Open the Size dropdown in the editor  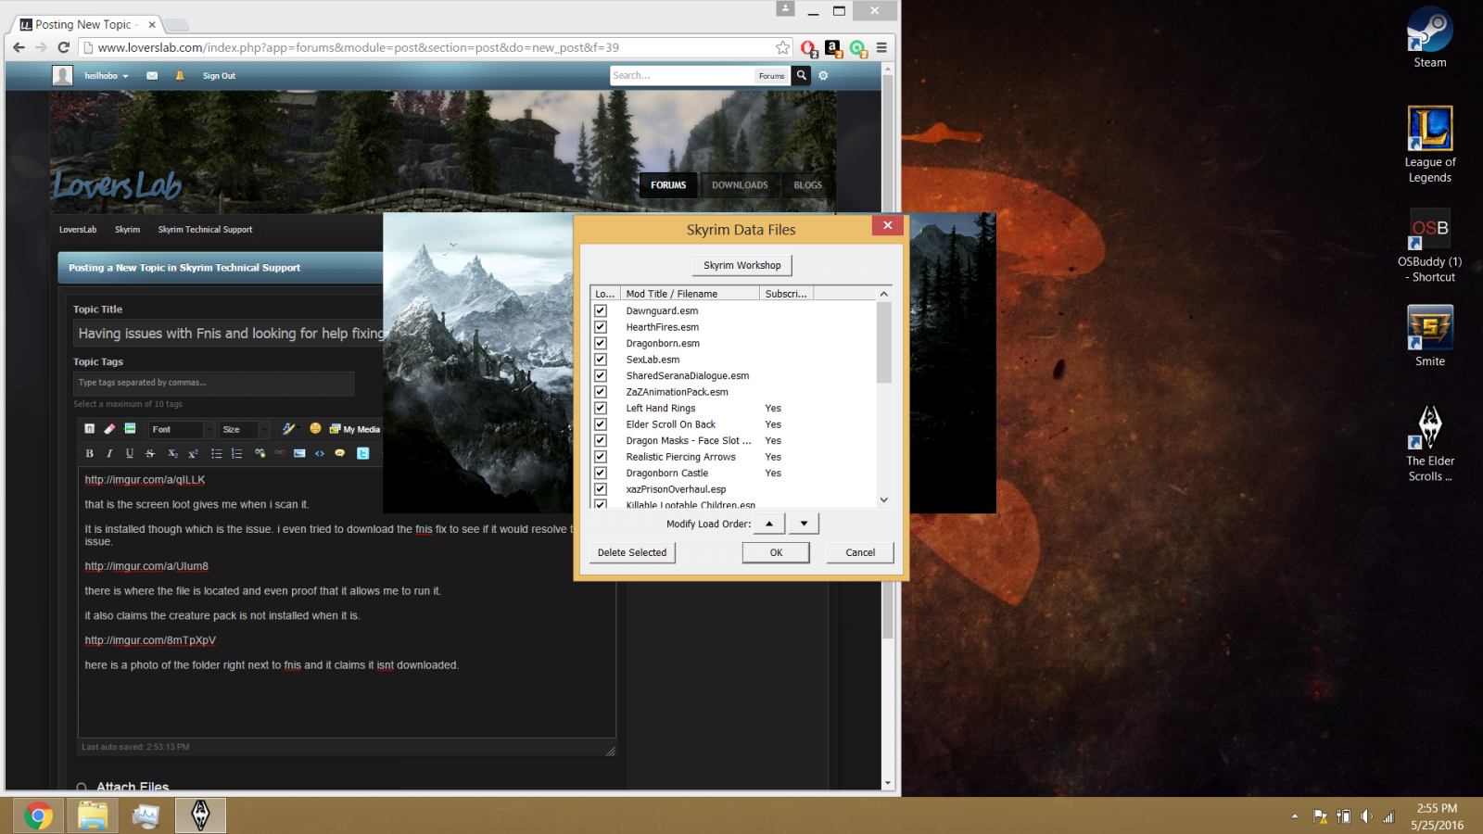tap(245, 429)
